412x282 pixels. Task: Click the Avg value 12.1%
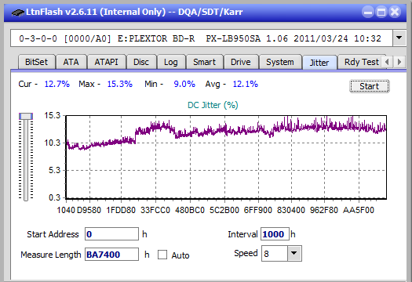point(245,84)
